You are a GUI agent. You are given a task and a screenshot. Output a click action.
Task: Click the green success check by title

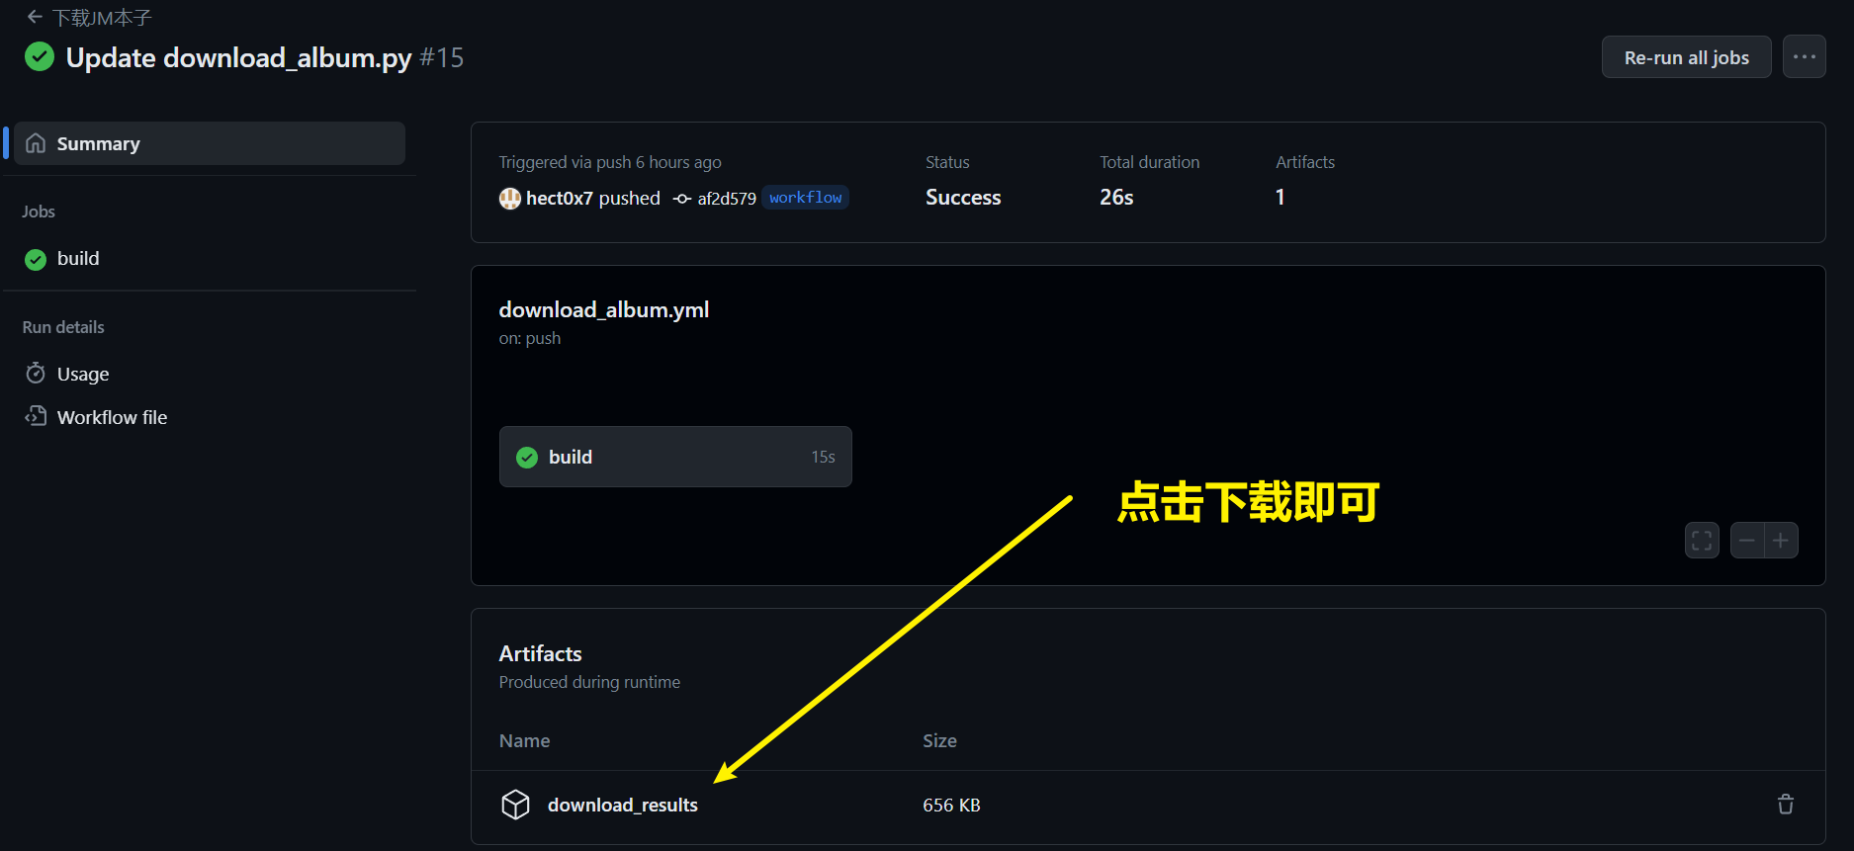tap(40, 57)
